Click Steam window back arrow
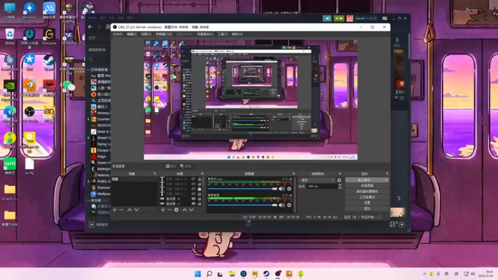Screen dimensions: 498x280 pyautogui.click(x=90, y=27)
